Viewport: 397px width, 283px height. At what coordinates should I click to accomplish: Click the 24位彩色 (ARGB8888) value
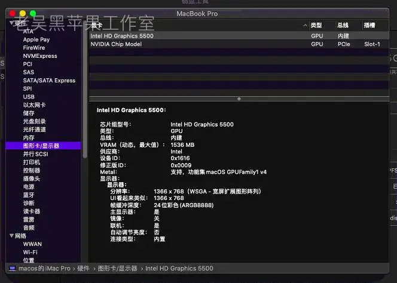184,205
